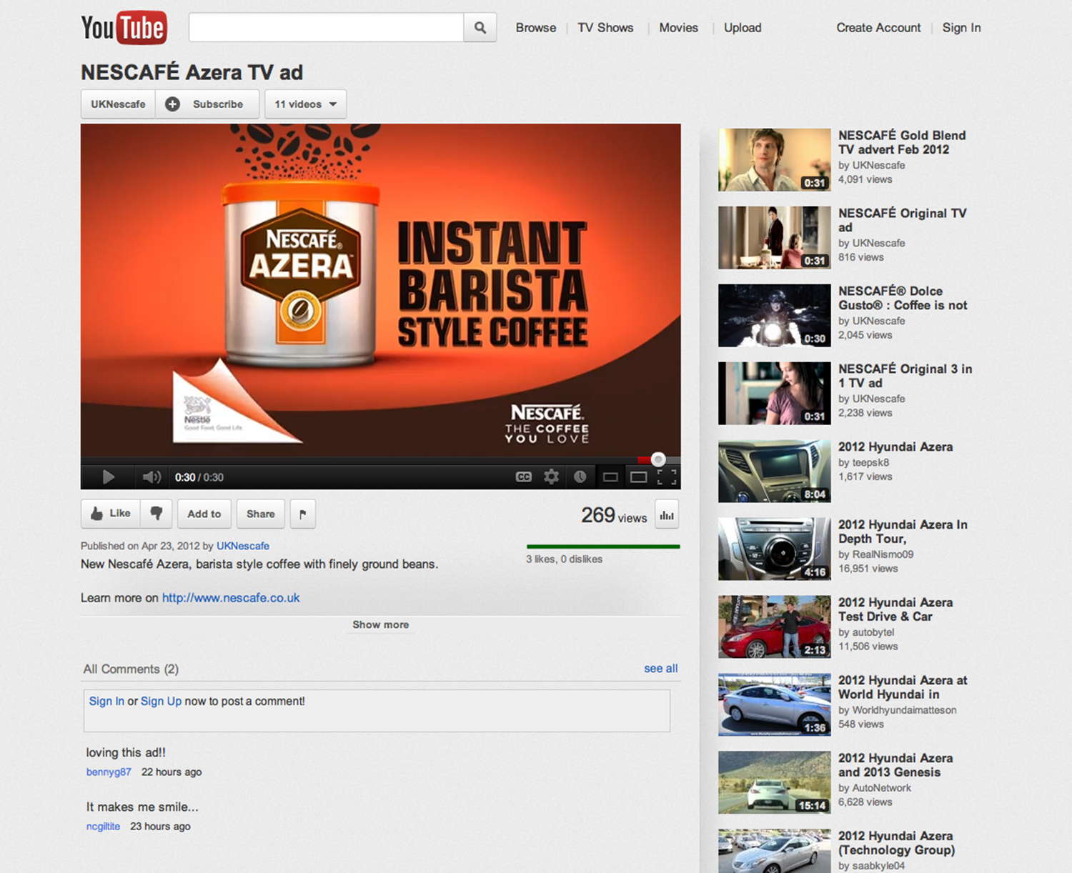Screen dimensions: 1072x873
Task: Click the All Comments (2) heading
Action: [131, 669]
